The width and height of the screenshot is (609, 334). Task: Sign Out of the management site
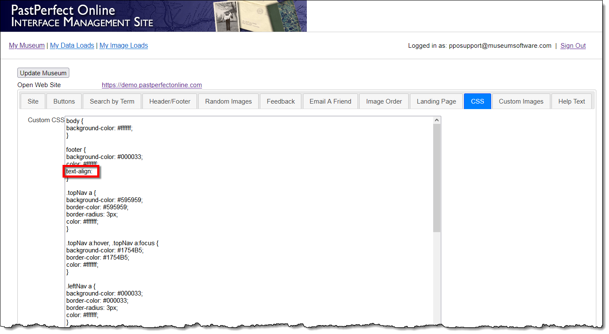573,45
